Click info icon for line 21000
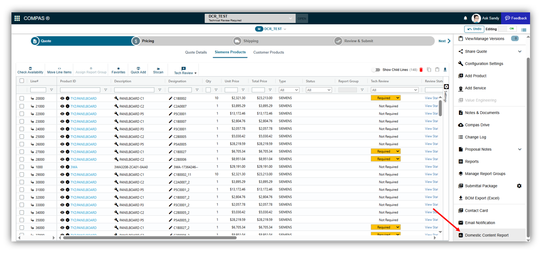 coord(68,106)
